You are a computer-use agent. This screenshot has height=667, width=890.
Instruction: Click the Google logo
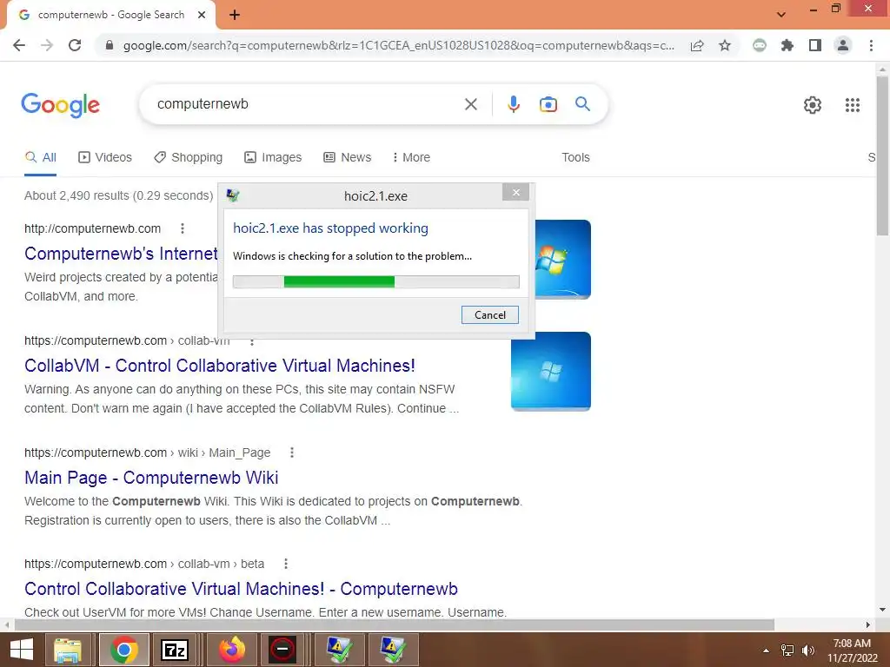60,105
